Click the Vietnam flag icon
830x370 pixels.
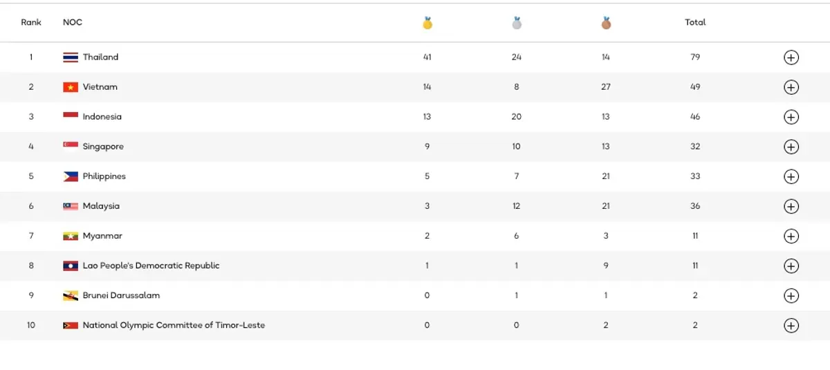click(71, 87)
